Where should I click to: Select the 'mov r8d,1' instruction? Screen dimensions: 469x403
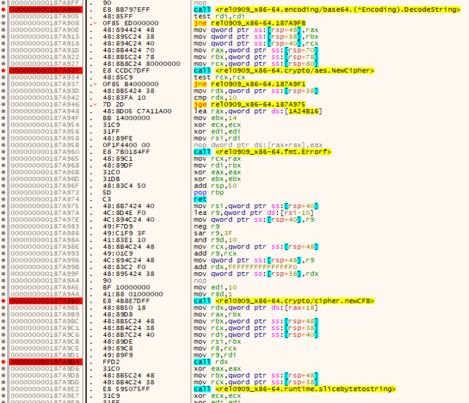point(213,294)
